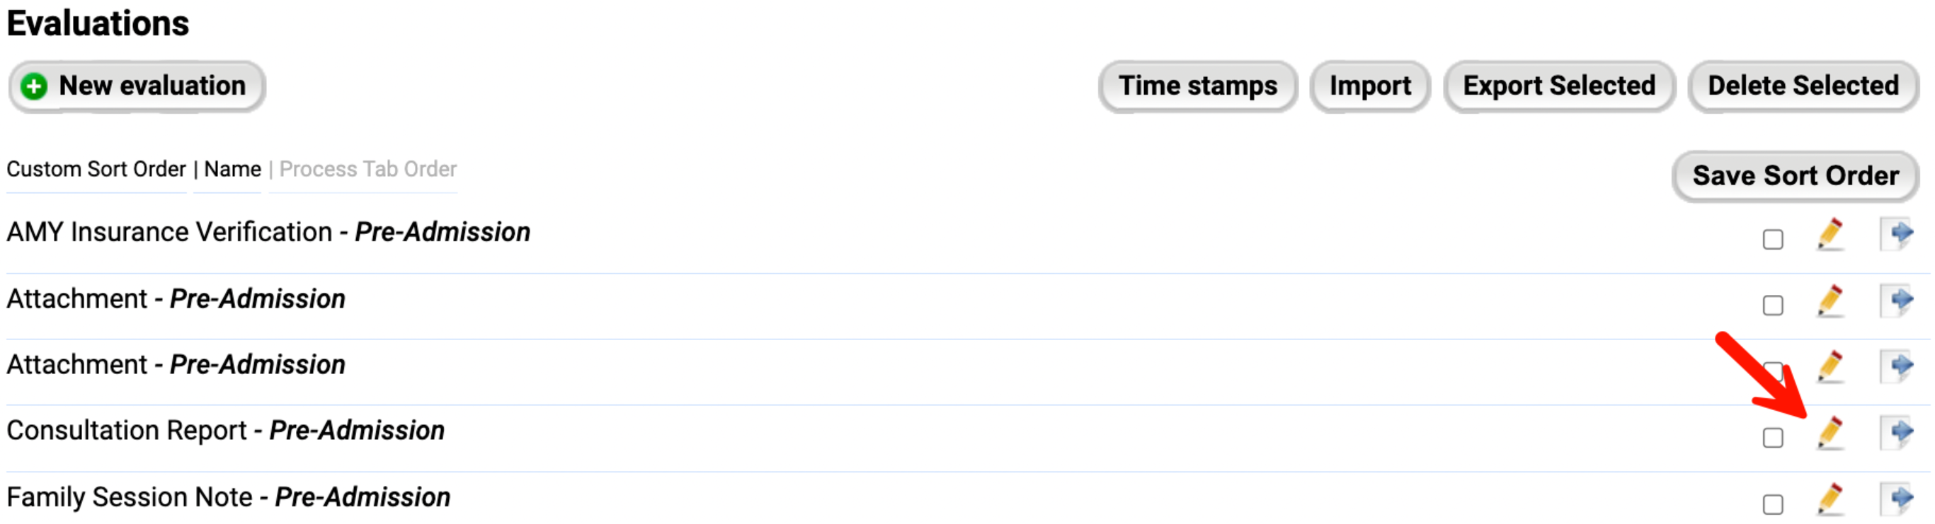The width and height of the screenshot is (1935, 524).
Task: Check the Family Session Note checkbox
Action: click(x=1773, y=504)
